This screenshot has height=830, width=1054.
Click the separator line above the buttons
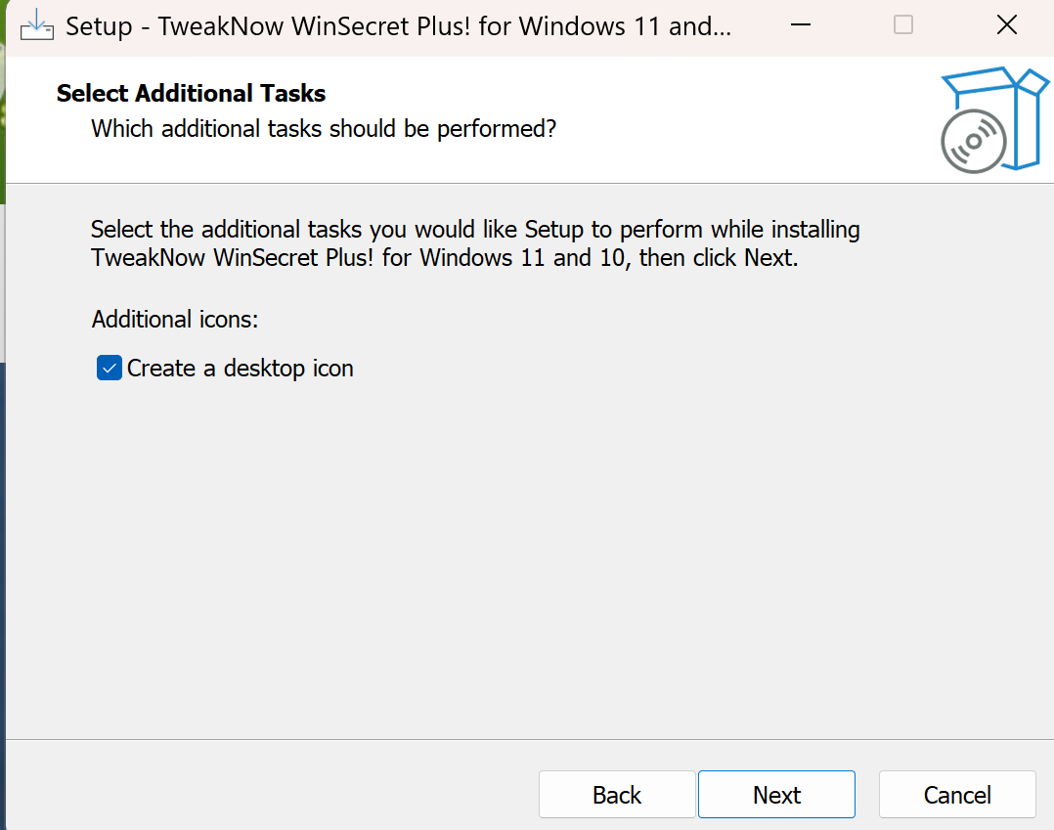[528, 739]
